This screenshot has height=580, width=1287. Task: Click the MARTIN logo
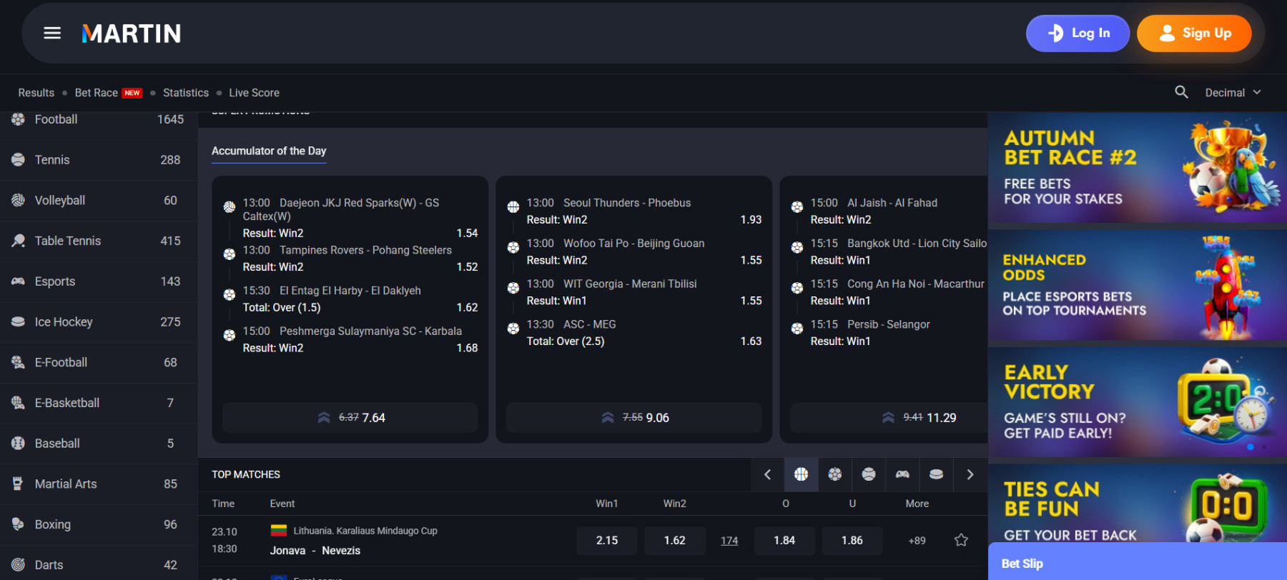[x=132, y=34]
